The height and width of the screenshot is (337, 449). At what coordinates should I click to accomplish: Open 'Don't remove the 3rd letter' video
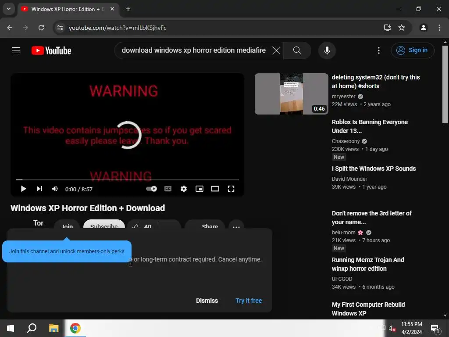tap(372, 218)
